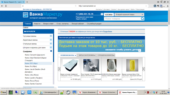
Task: Open Фаянс Ideal Standard subcategory
Action: coord(36,59)
